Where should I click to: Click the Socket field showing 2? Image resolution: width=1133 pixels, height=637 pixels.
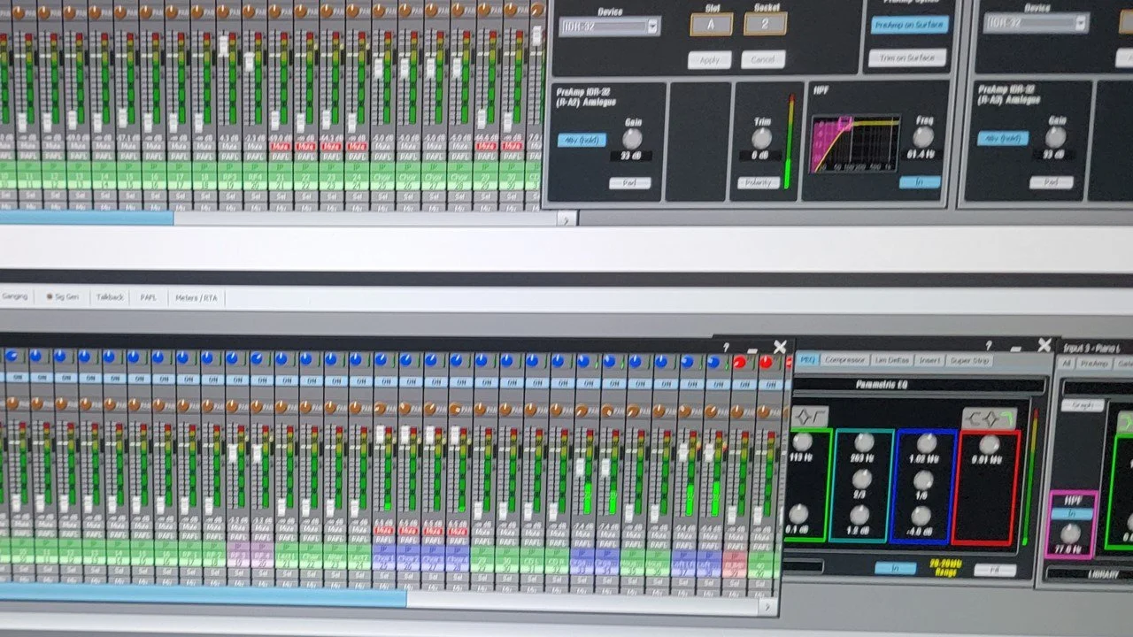click(x=765, y=24)
